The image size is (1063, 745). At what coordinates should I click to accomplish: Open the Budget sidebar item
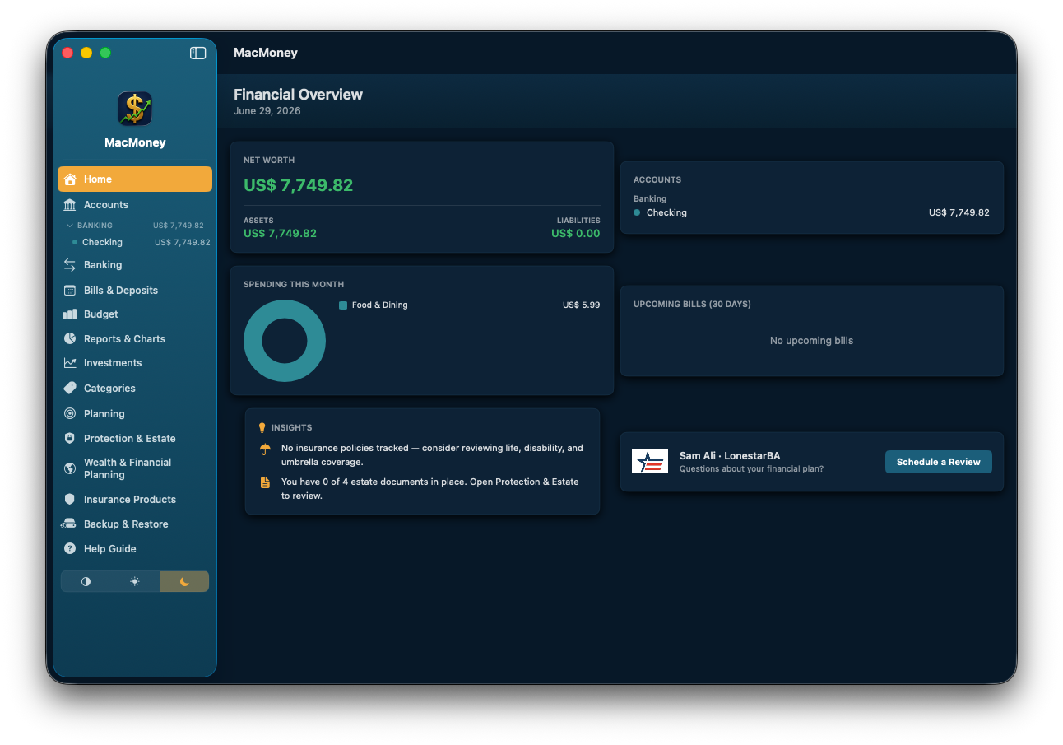[135, 314]
